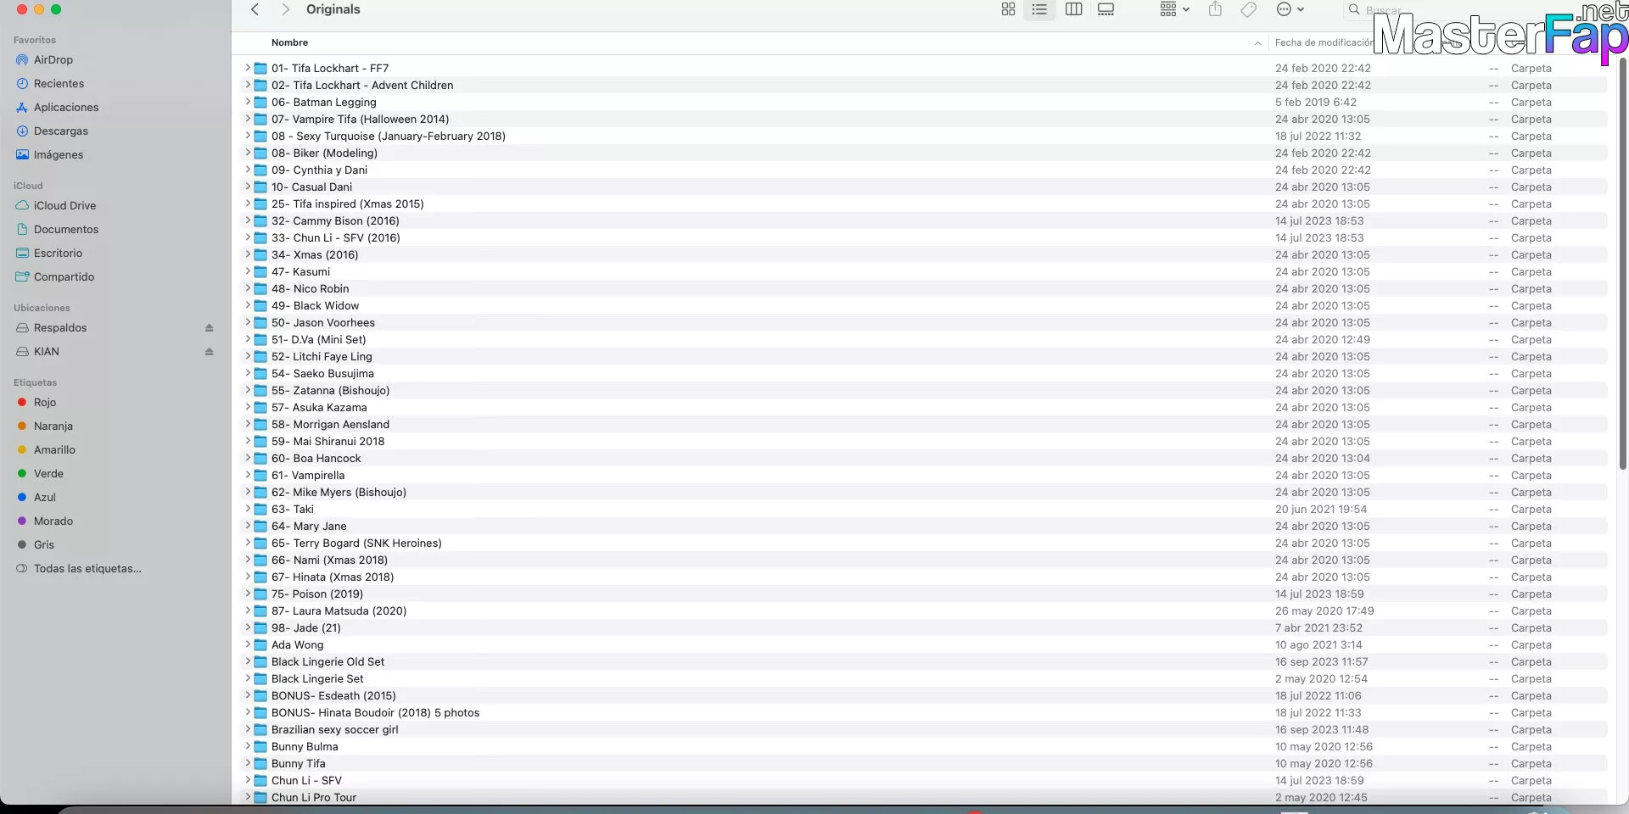Sort by the Nombre column header
Image resolution: width=1629 pixels, height=814 pixels.
coord(289,42)
